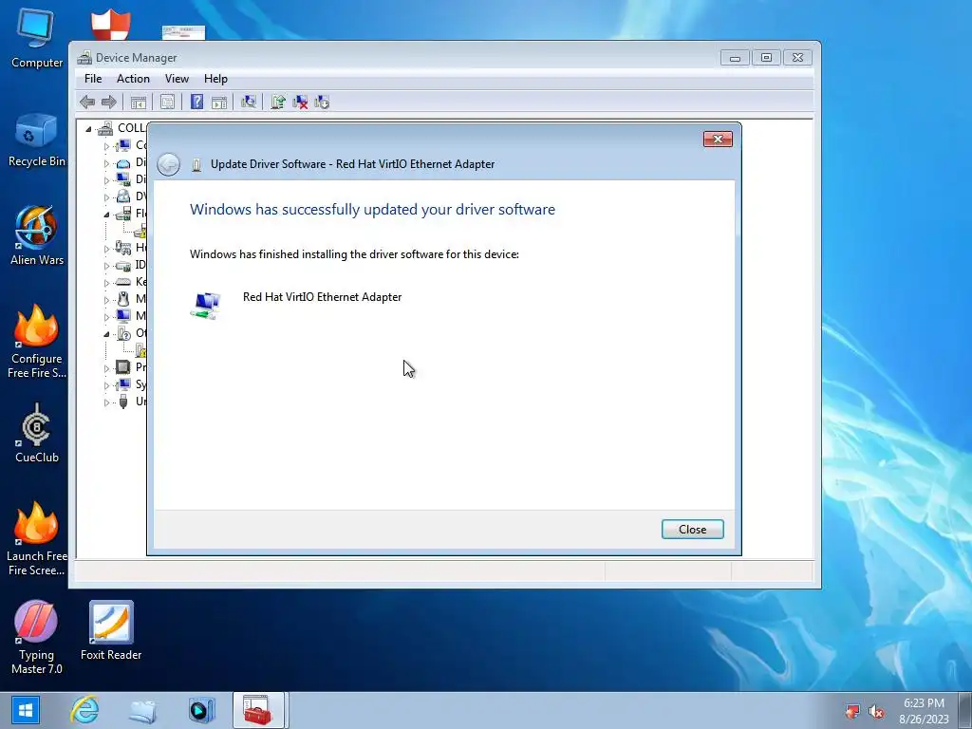This screenshot has width=972, height=729.
Task: Expand the Keyboards category arrow
Action: click(106, 283)
